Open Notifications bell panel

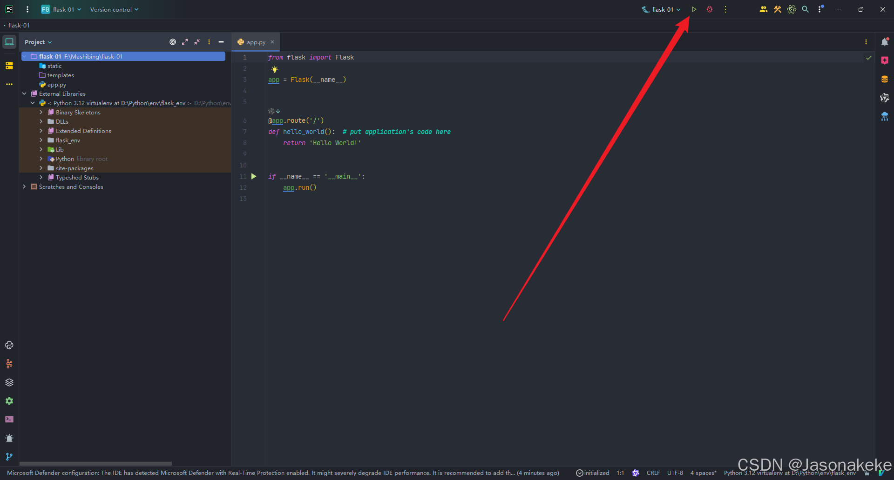click(885, 42)
